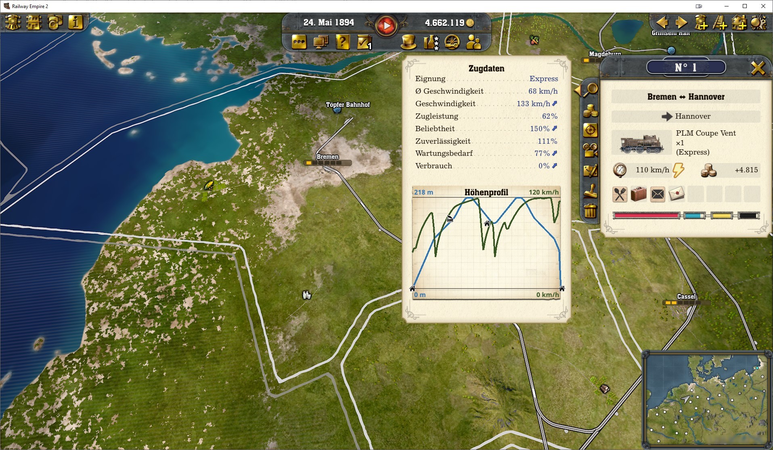Select the track construction tool
Screen dimensions: 773x450
(x=720, y=23)
